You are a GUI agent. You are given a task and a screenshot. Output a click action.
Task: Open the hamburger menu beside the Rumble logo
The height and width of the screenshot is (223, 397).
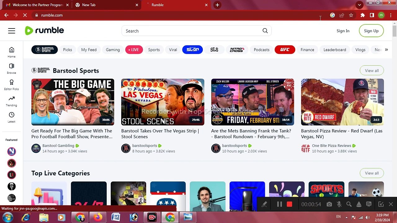click(11, 31)
